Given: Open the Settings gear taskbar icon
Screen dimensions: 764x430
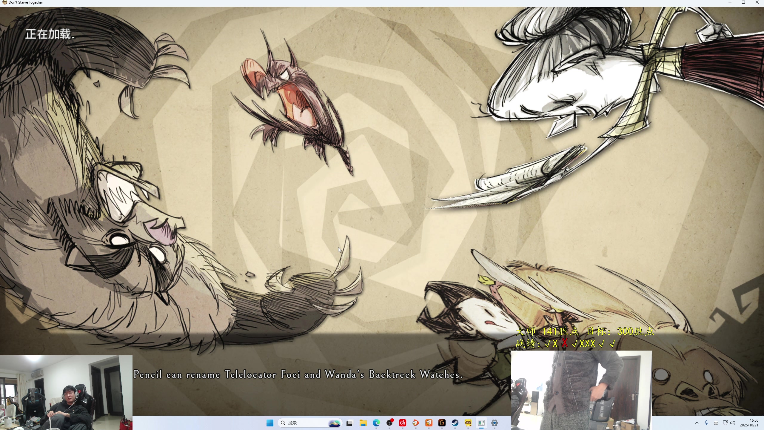Looking at the screenshot, I should point(494,423).
